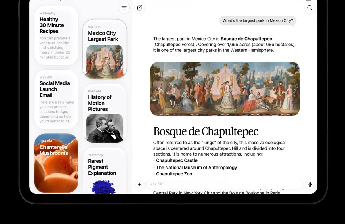Click the "lungs of the city" description paragraph

click(x=219, y=148)
